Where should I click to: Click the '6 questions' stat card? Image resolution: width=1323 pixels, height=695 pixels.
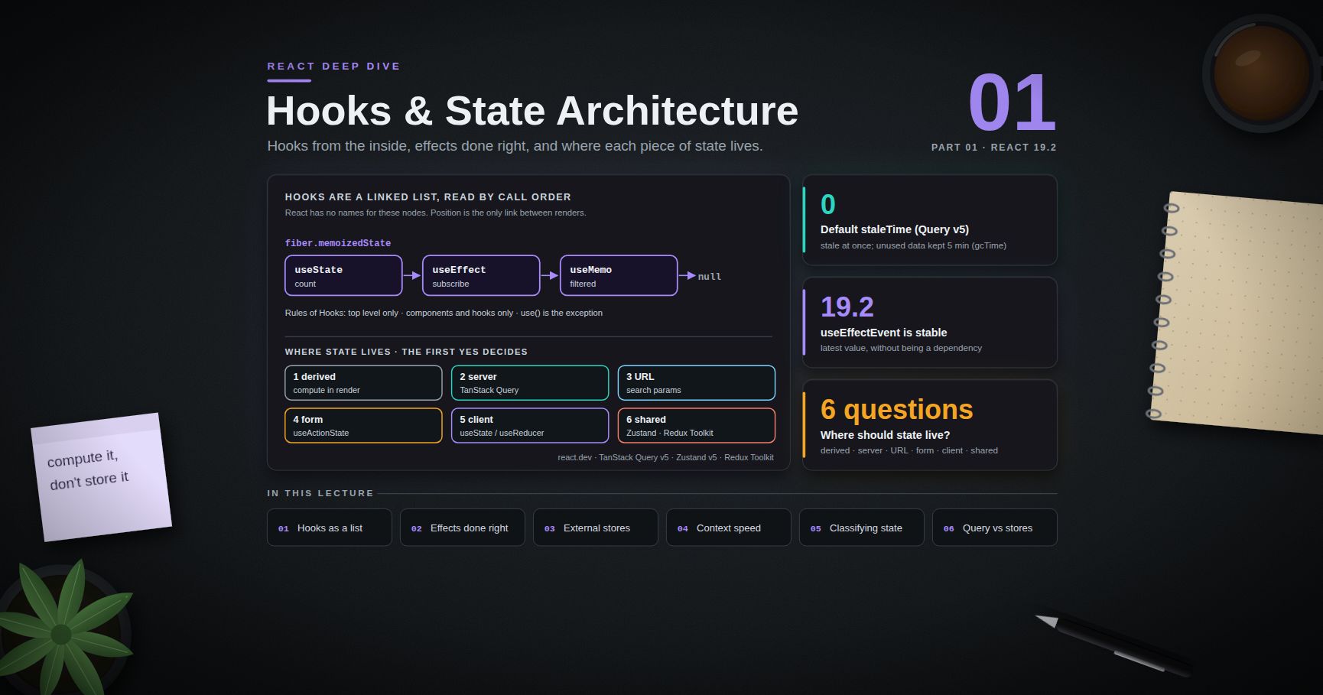pos(930,425)
